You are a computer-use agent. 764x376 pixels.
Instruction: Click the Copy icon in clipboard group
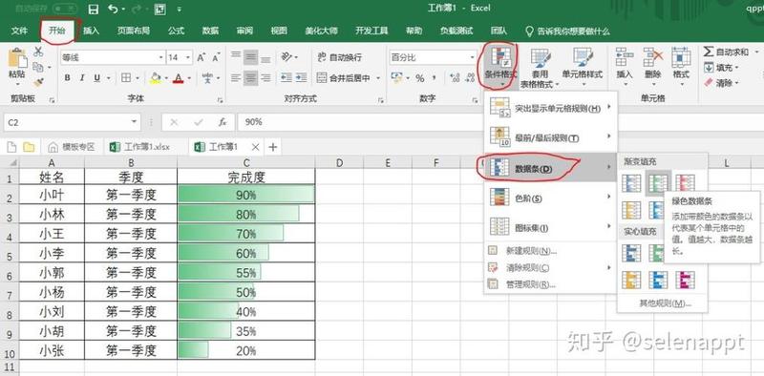(38, 67)
